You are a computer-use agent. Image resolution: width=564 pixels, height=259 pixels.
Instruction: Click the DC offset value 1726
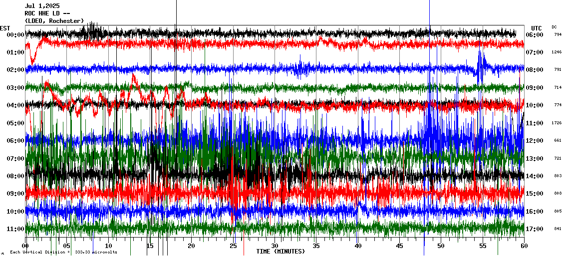557,123
